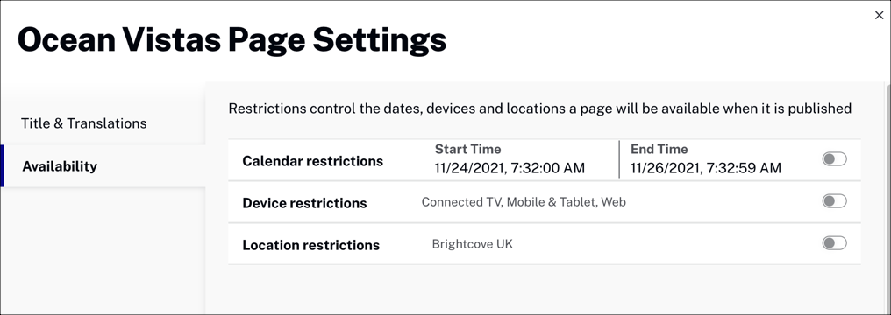Click the blue active marker beside Availability
The image size is (891, 315).
[x=2, y=166]
